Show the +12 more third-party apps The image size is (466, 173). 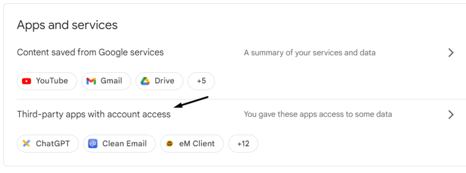pos(243,144)
